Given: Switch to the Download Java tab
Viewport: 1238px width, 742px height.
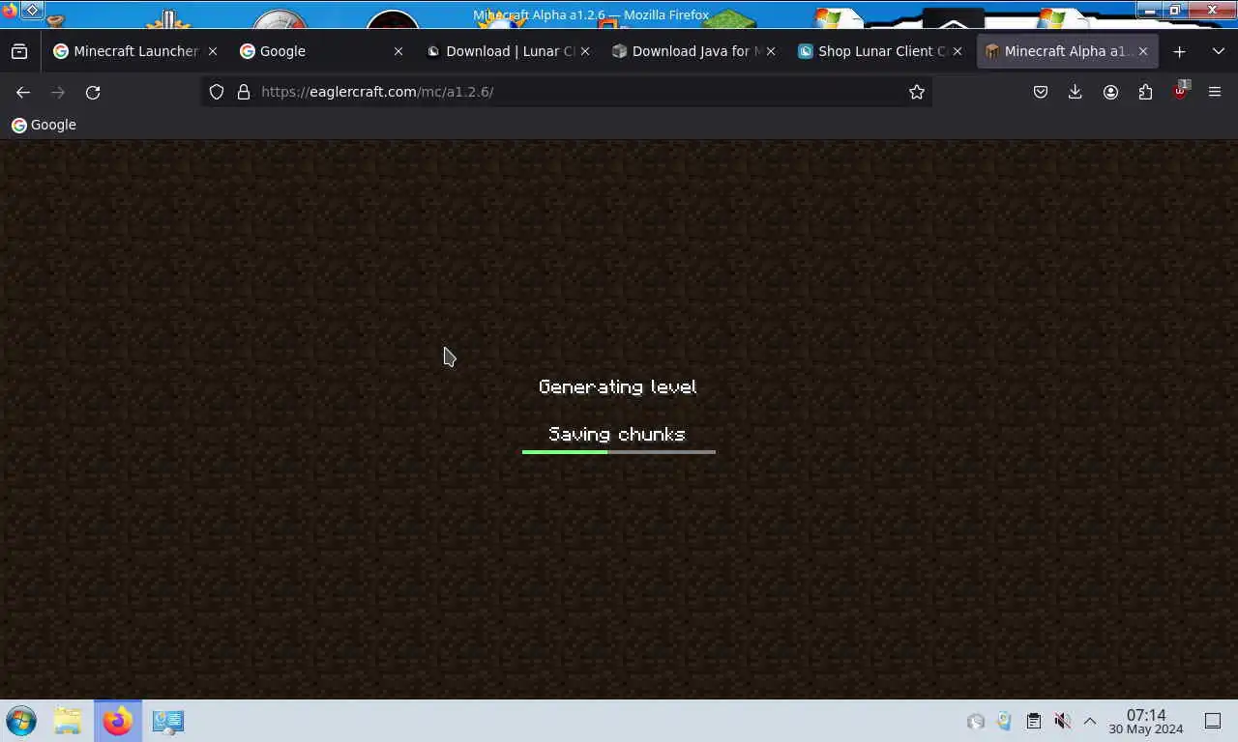Looking at the screenshot, I should point(693,51).
